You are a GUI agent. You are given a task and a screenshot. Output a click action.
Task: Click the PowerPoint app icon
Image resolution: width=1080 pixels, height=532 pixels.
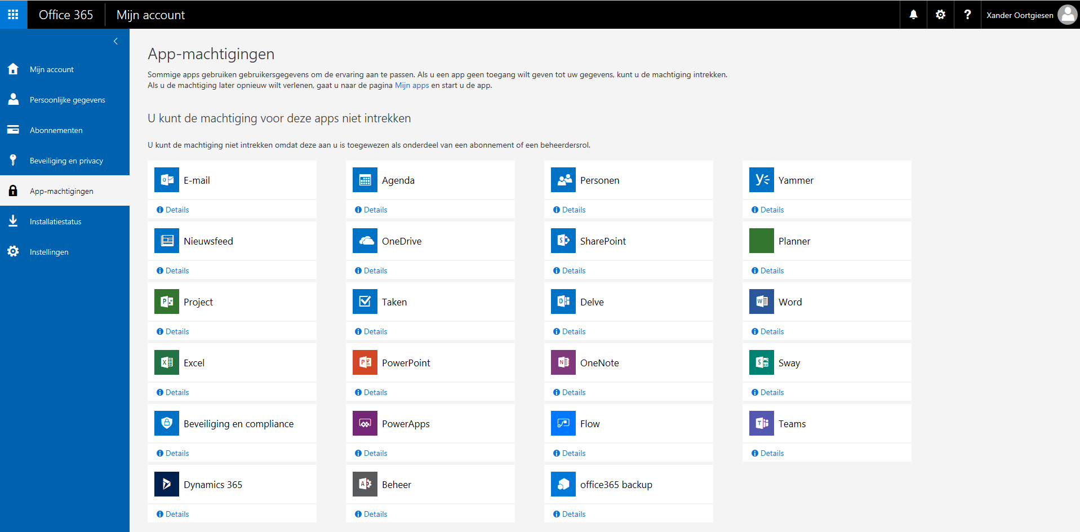pyautogui.click(x=365, y=362)
